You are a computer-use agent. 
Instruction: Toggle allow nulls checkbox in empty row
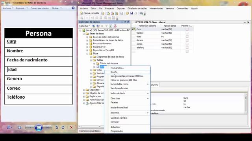187,51
